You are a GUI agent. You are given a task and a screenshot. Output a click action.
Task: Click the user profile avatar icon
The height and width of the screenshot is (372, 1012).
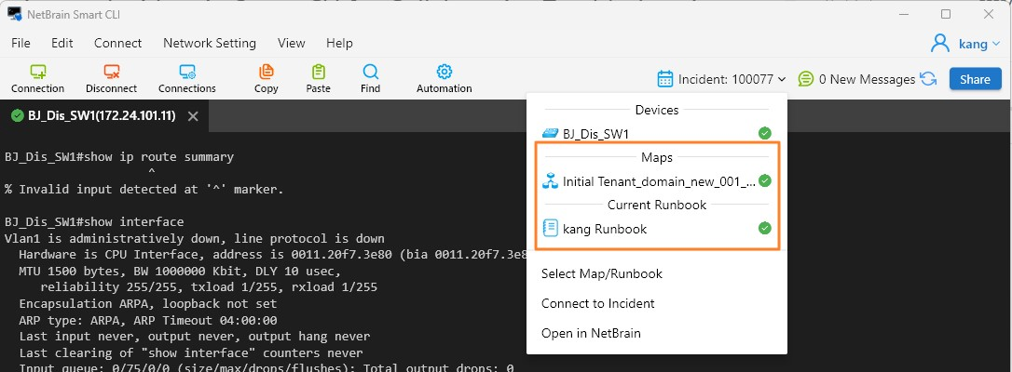coord(939,43)
